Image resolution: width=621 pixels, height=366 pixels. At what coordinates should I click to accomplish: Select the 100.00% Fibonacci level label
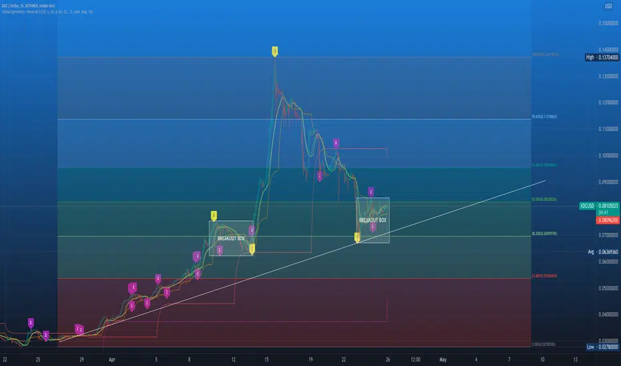click(x=545, y=54)
